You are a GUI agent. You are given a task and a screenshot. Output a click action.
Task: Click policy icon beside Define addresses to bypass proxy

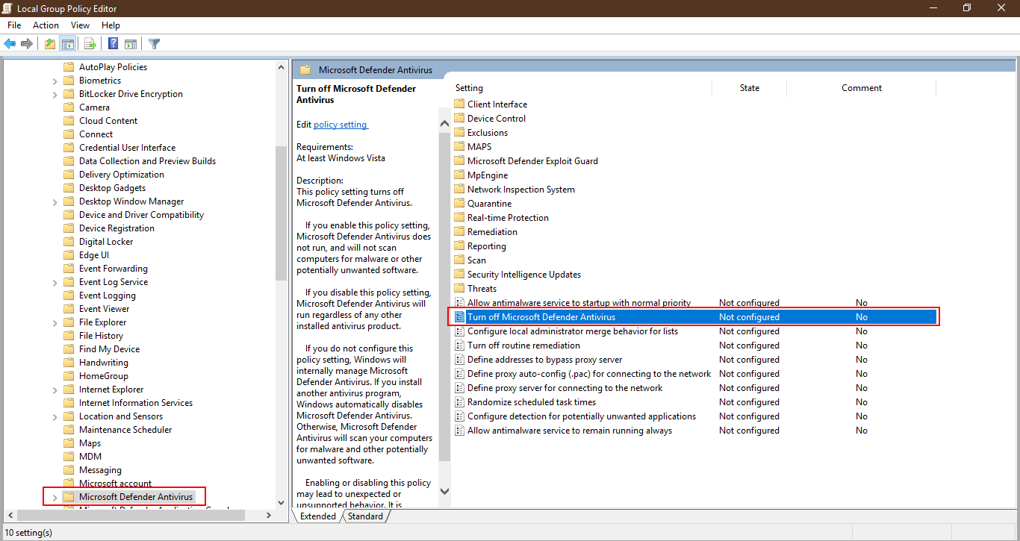pos(460,360)
